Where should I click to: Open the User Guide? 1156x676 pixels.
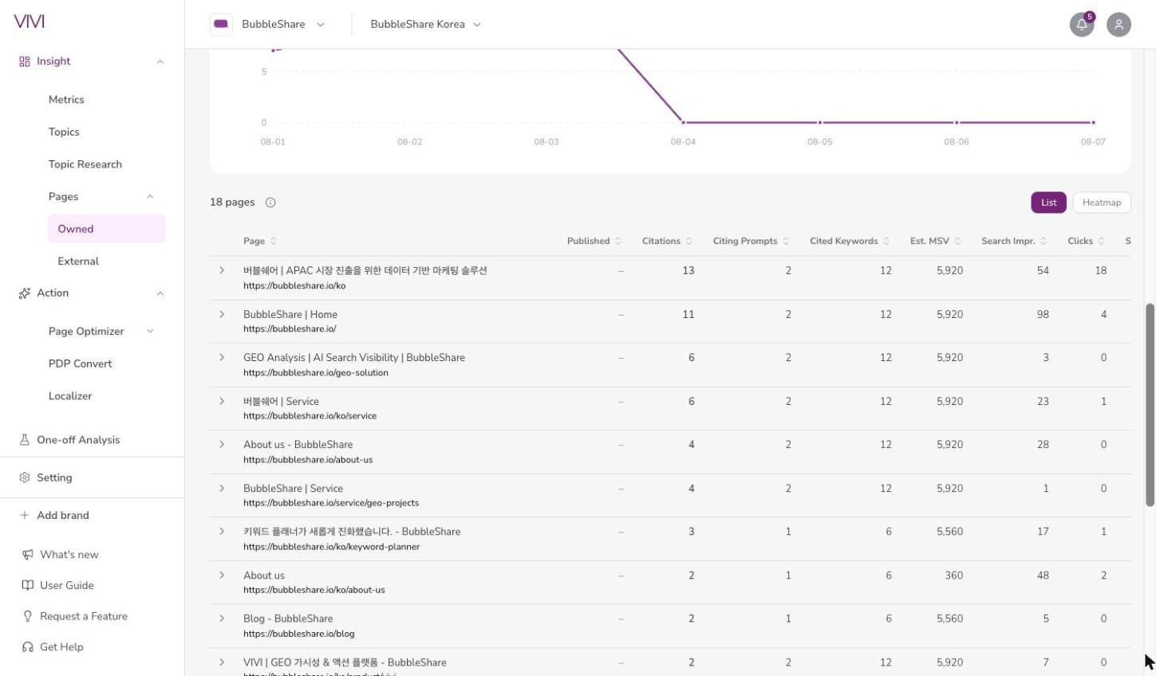[67, 586]
